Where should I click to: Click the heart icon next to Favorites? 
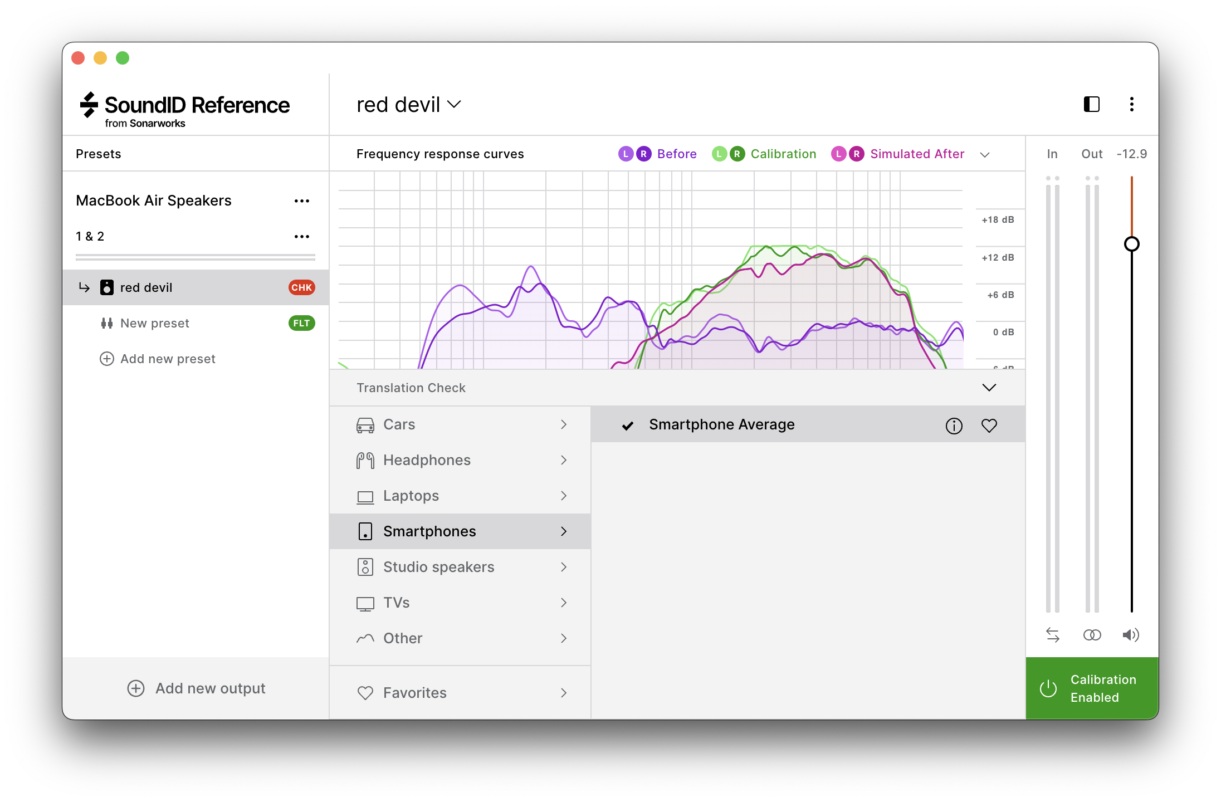pos(365,693)
